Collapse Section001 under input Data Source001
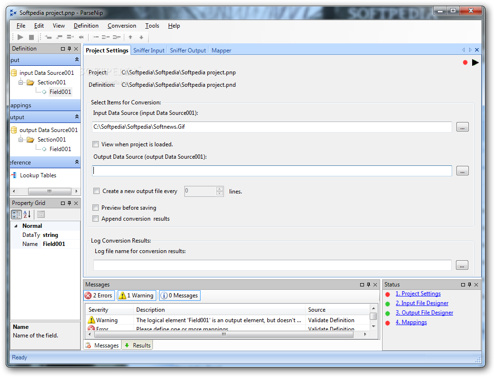 [x=21, y=82]
